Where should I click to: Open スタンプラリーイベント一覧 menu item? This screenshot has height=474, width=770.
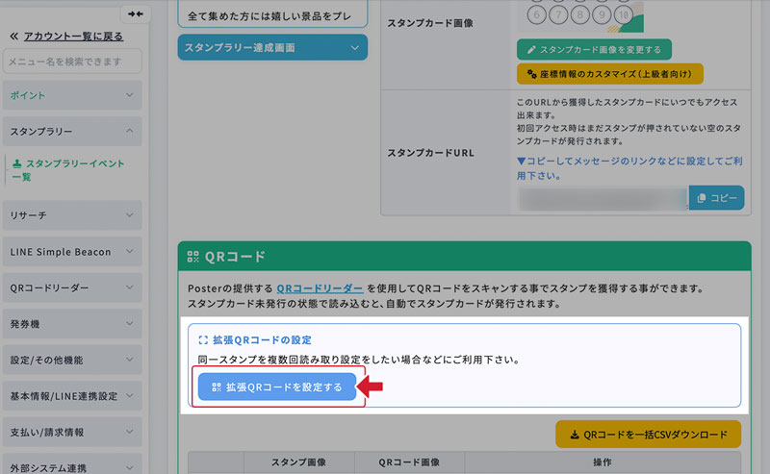[73, 170]
